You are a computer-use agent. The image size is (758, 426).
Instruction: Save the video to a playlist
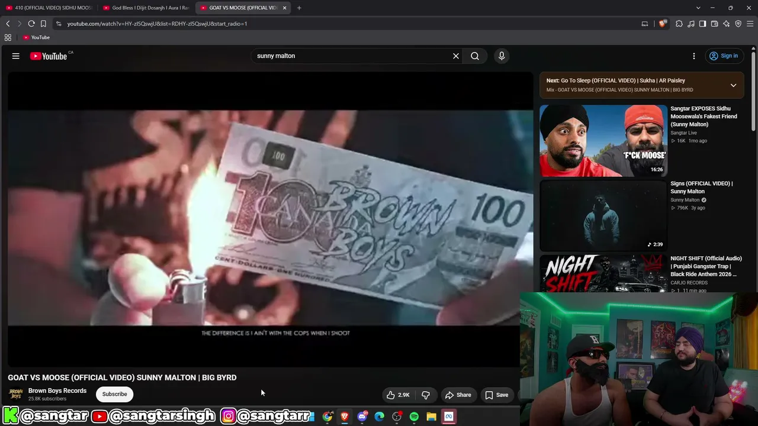[x=497, y=395]
